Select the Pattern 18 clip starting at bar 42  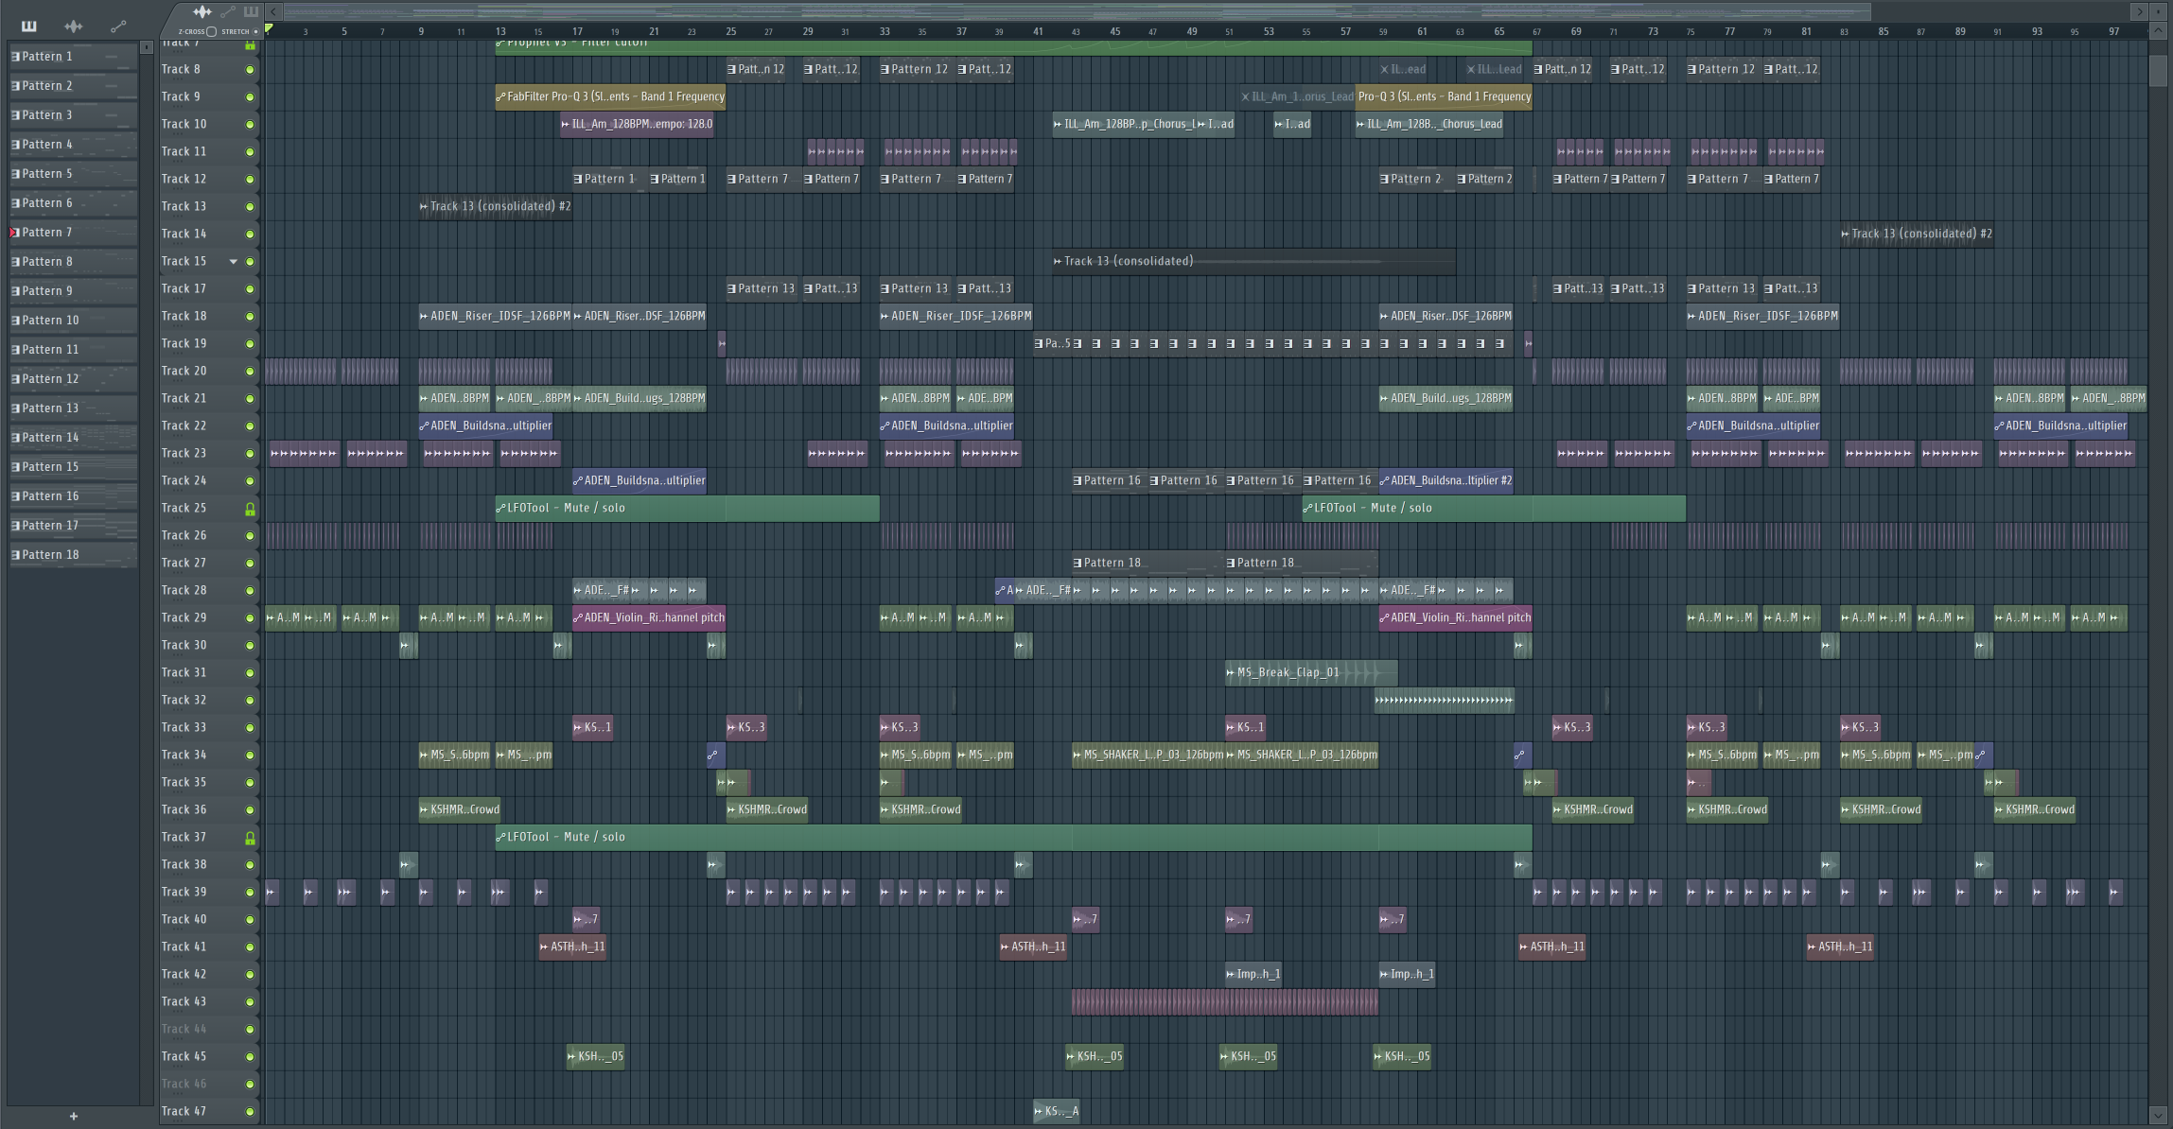tap(1148, 563)
